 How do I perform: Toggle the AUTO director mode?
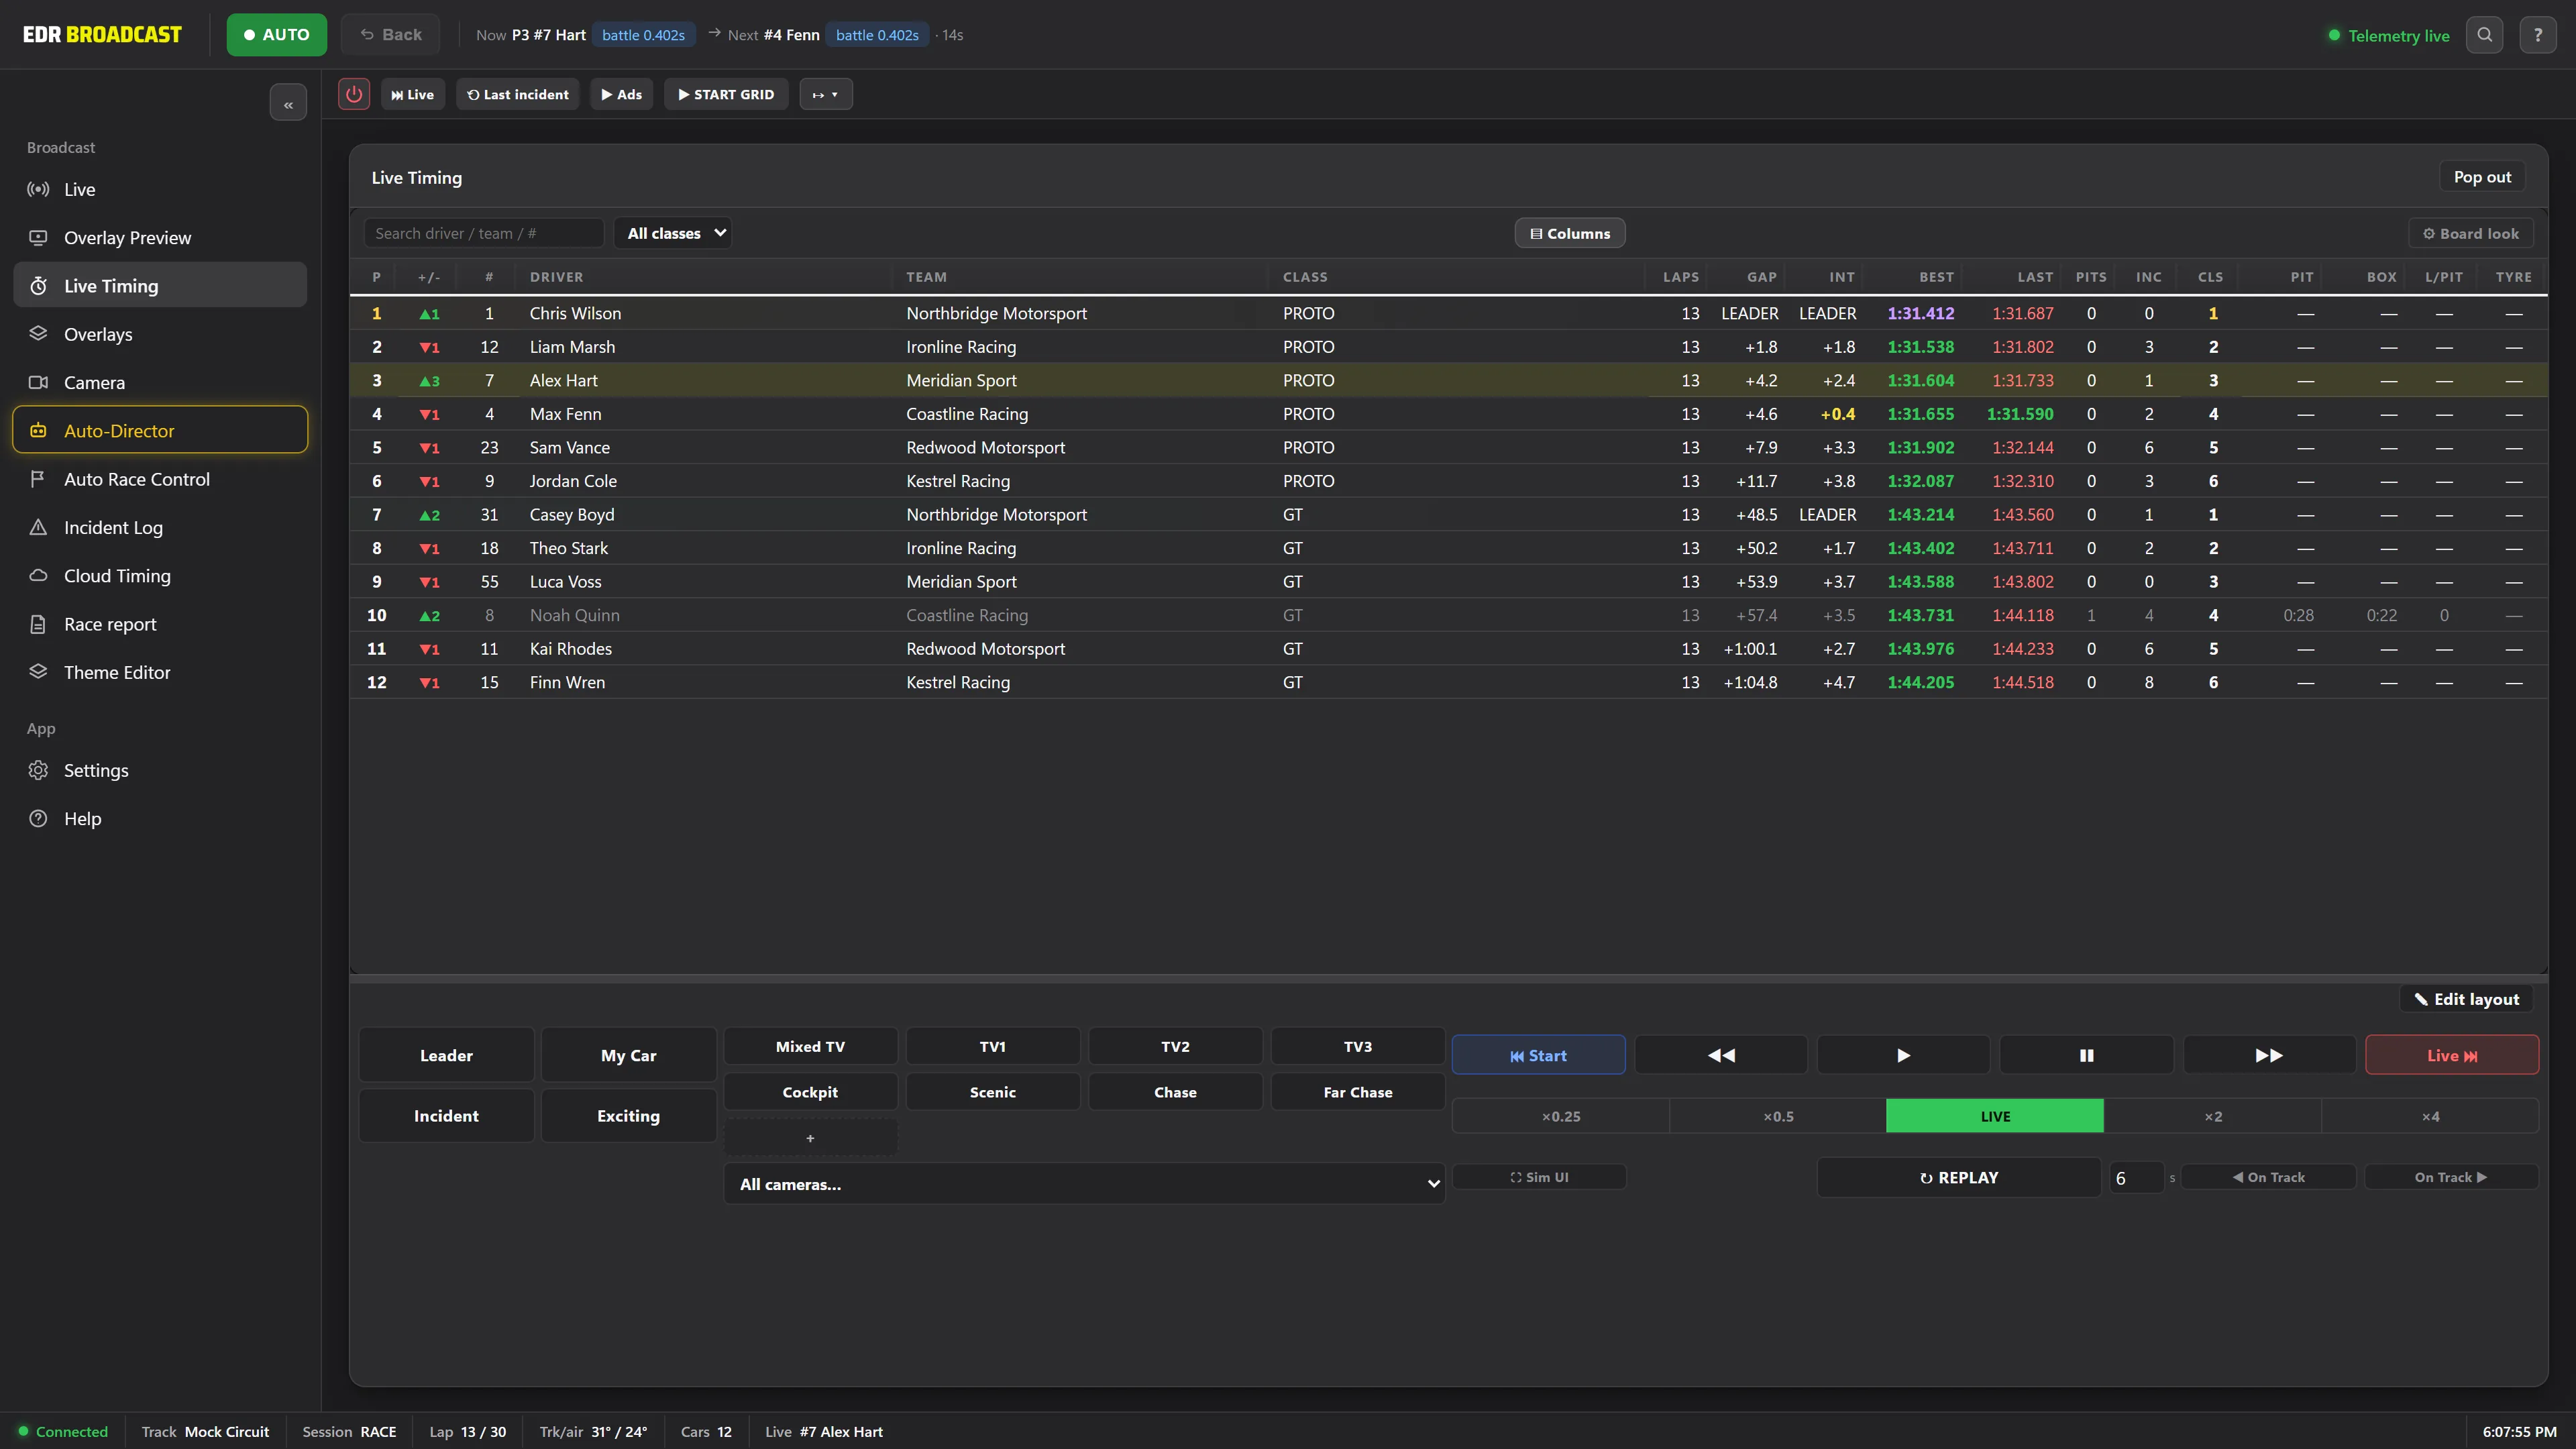pyautogui.click(x=276, y=35)
